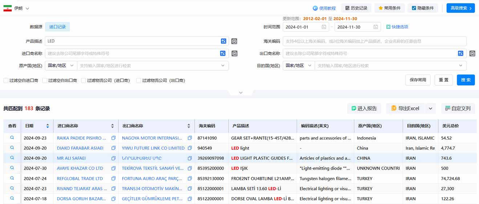The height and width of the screenshot is (204, 479).
Task: Click 进入报告 button
Action: [x=364, y=108]
